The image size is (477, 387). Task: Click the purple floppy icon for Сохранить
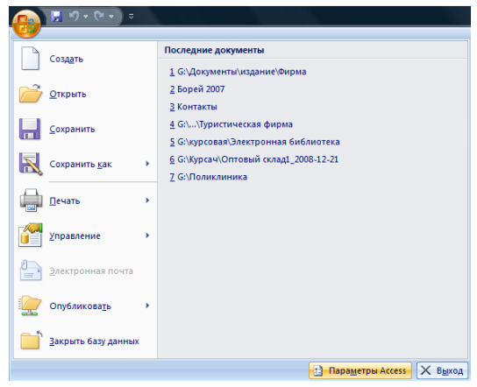tap(30, 129)
